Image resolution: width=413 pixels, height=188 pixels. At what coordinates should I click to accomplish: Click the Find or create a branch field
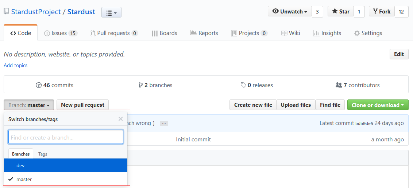(66, 137)
